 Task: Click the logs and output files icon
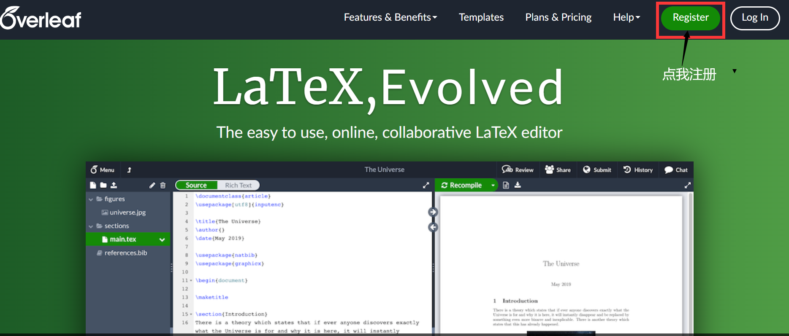click(506, 185)
